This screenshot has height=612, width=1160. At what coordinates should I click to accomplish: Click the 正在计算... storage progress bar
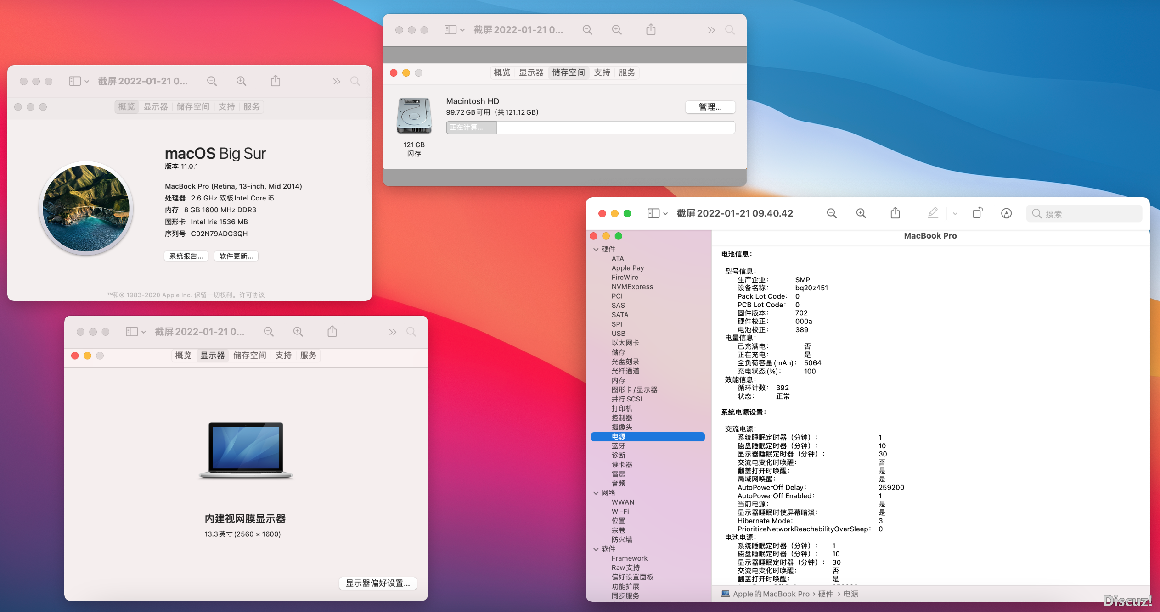(x=590, y=128)
